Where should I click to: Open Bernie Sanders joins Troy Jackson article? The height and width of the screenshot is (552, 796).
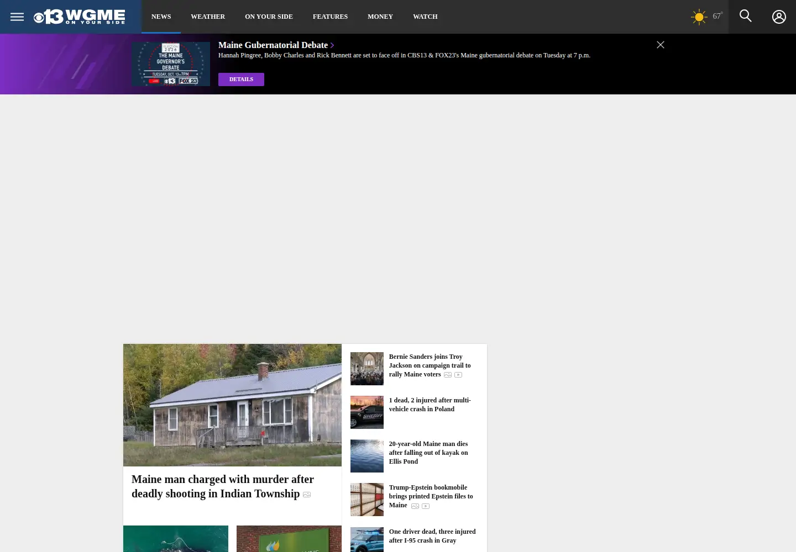click(430, 365)
